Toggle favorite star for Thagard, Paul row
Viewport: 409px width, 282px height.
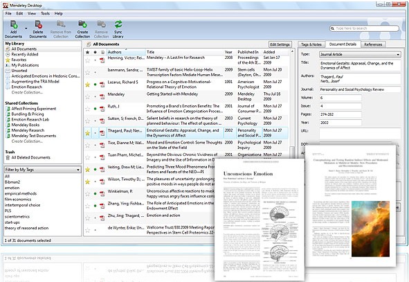[87, 133]
